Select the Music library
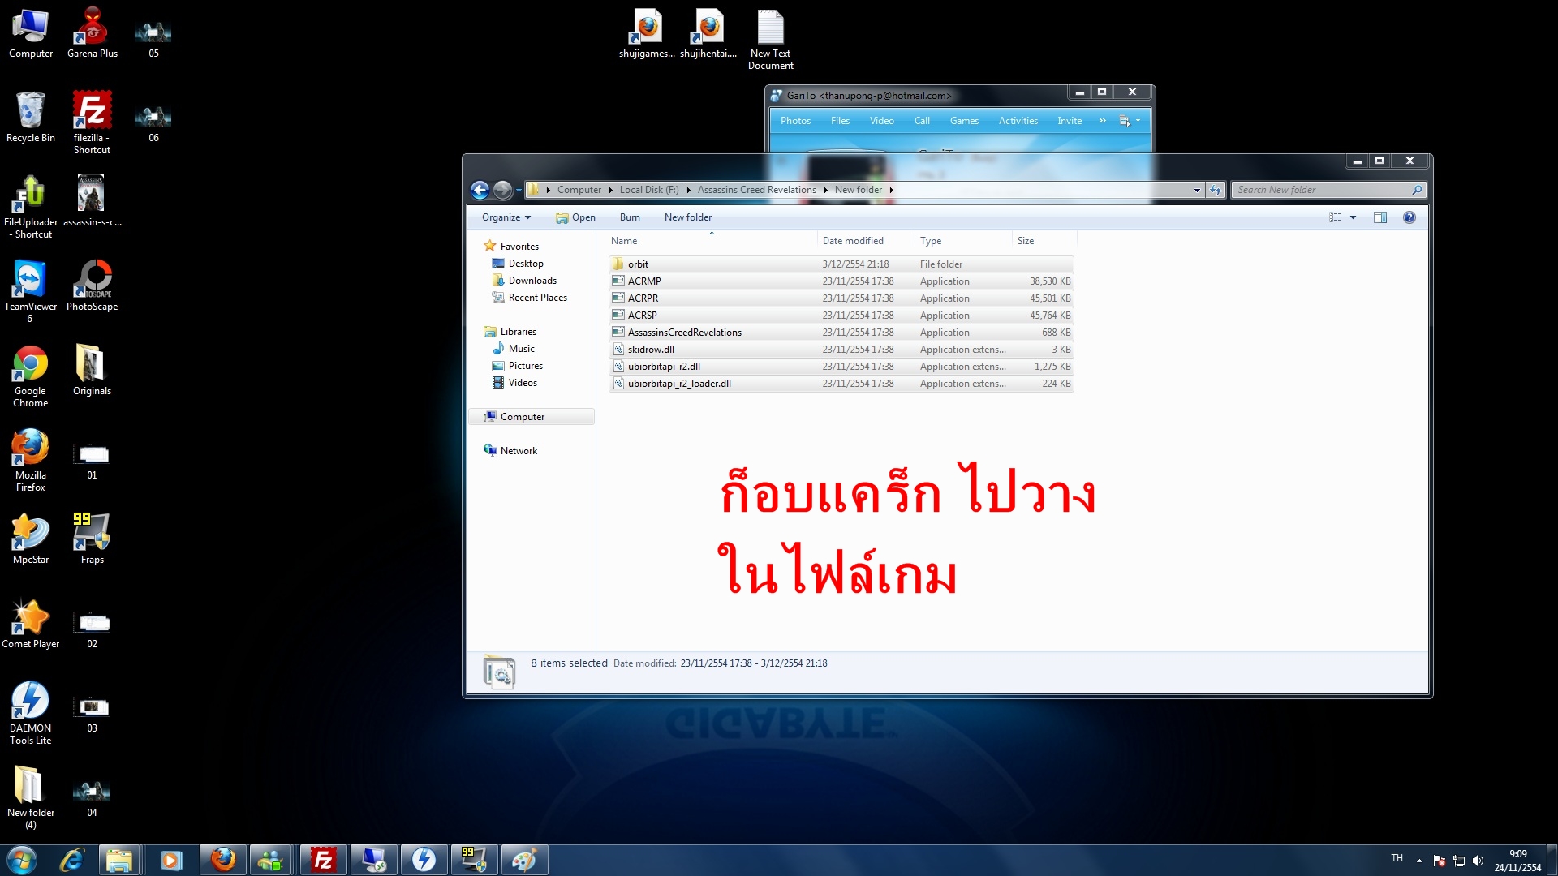 (x=521, y=349)
